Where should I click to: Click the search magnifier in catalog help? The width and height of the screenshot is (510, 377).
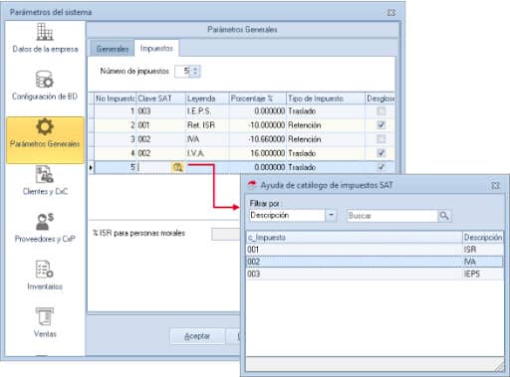444,216
